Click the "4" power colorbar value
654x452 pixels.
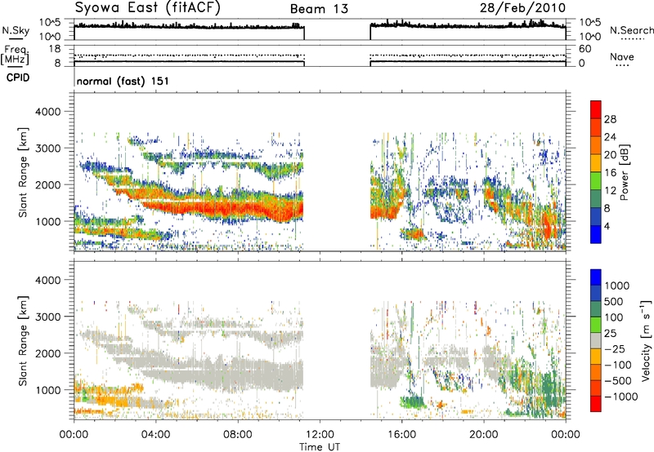pos(607,226)
